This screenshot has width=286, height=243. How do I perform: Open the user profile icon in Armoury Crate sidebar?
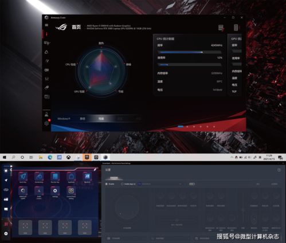pyautogui.click(x=46, y=115)
